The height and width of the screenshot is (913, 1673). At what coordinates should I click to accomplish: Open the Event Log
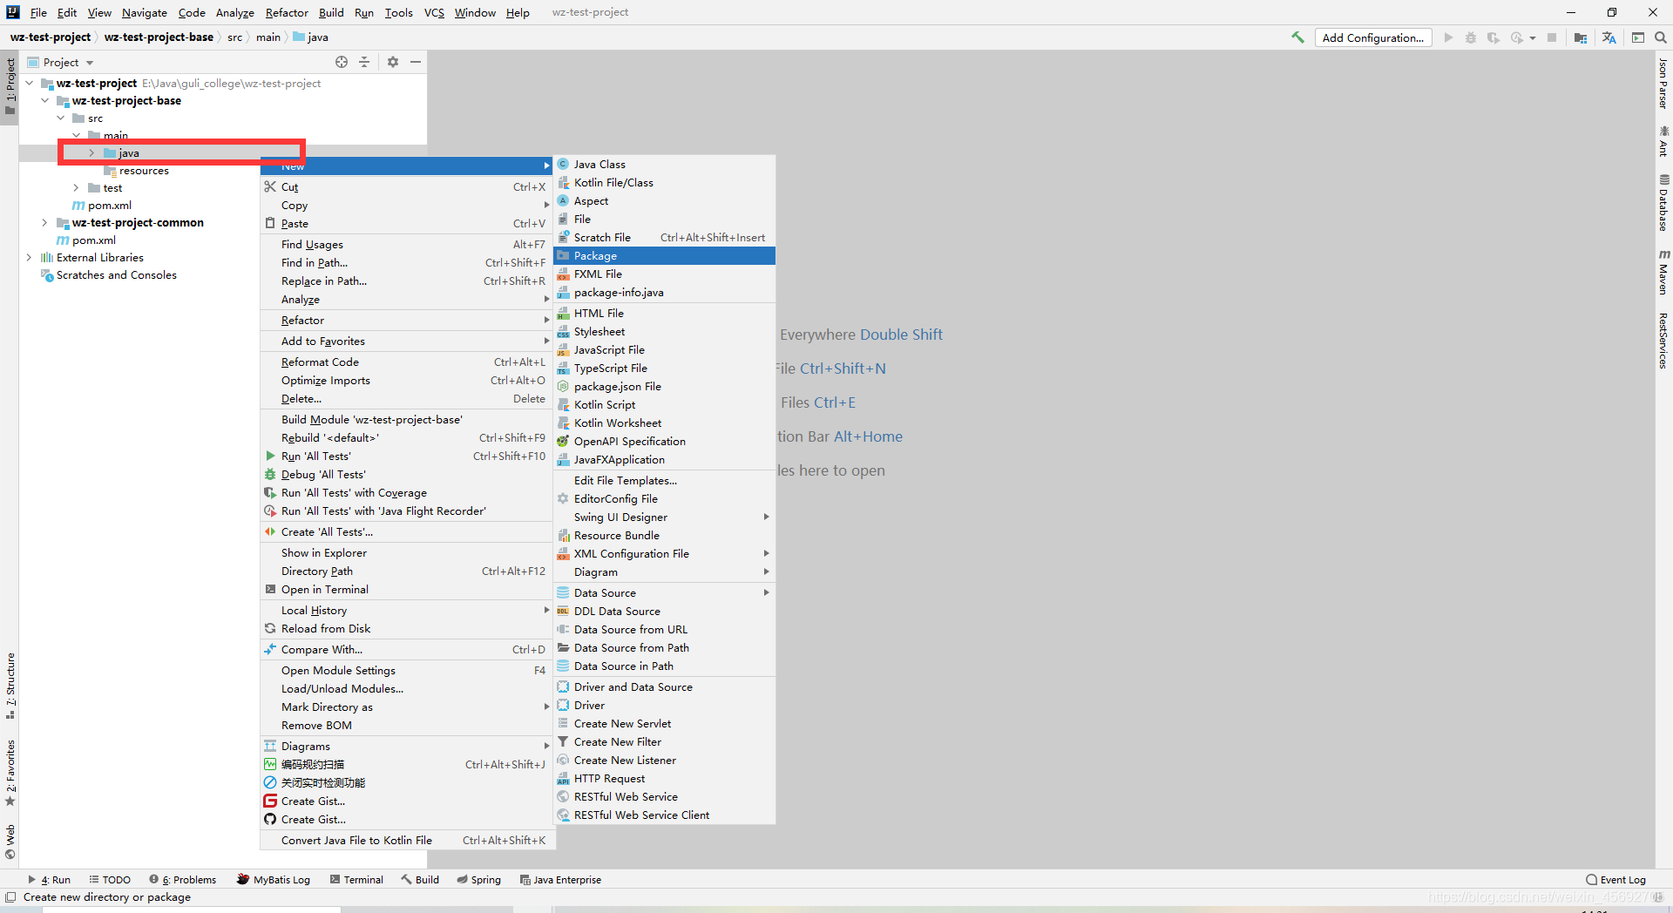tap(1616, 880)
